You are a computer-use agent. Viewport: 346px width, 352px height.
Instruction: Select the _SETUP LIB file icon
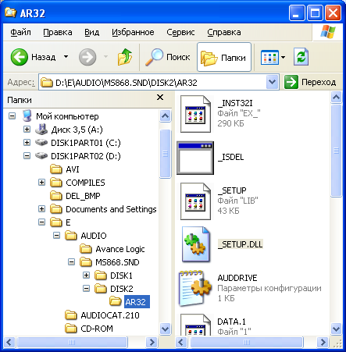[x=195, y=201]
